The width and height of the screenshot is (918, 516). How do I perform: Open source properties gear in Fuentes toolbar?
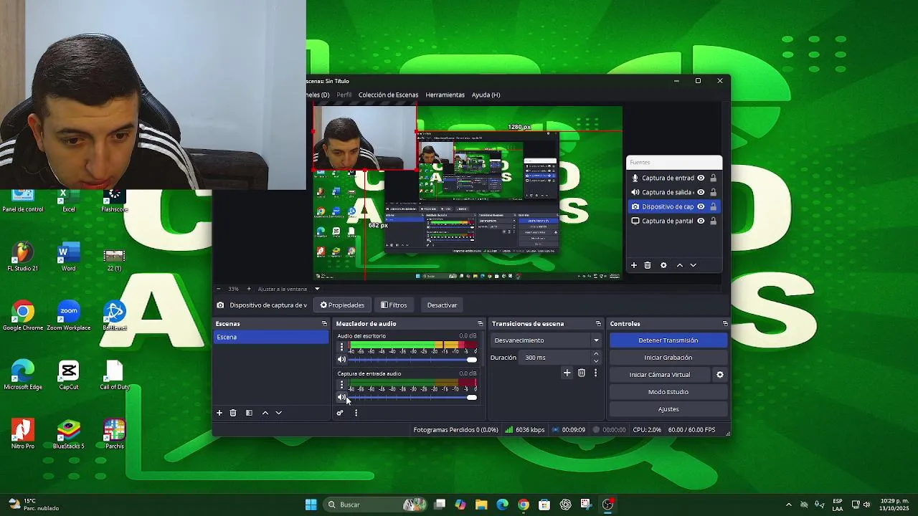(663, 265)
